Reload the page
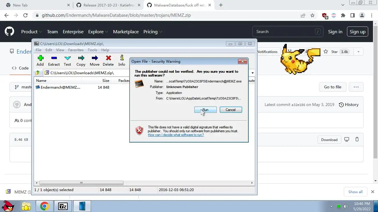Viewport: 378px width, 212px height. [25, 15]
